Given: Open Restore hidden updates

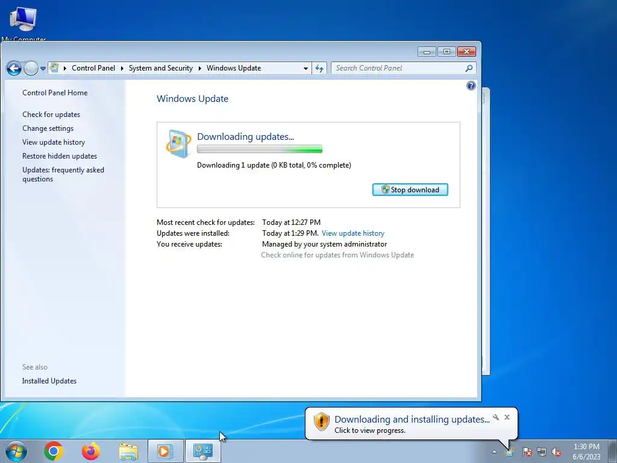Looking at the screenshot, I should point(60,156).
